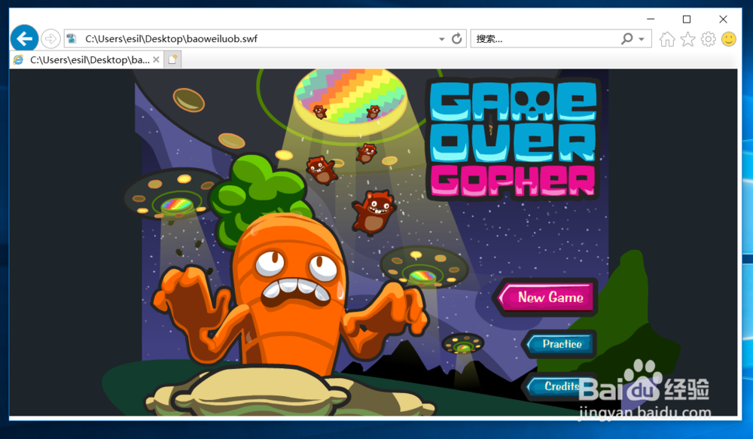Select the baoweiluob.swf browser tab
Screen dimensions: 753x439
point(87,59)
